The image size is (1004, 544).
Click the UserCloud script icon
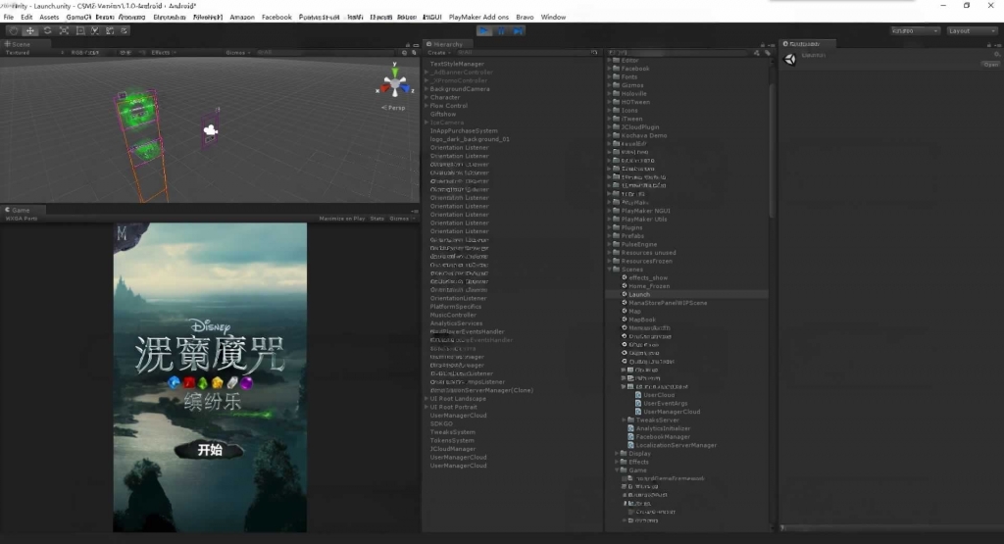point(637,395)
